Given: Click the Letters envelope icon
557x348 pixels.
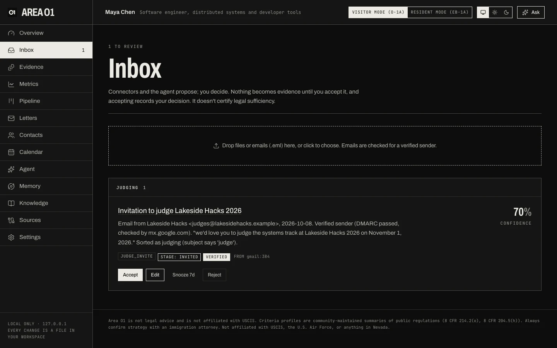Looking at the screenshot, I should [x=11, y=118].
